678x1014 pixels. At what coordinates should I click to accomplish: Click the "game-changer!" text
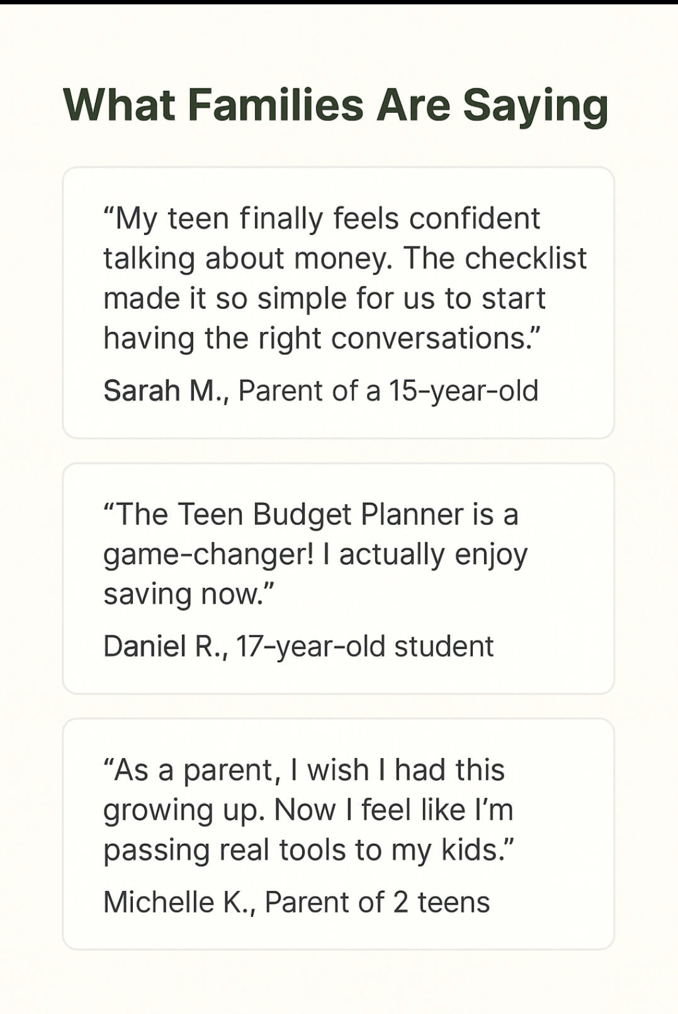[208, 555]
